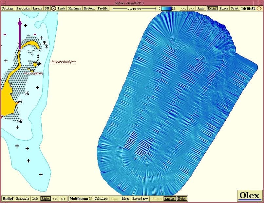This screenshot has height=203, width=264.
Task: Open the Settings menu
Action: click(x=8, y=8)
